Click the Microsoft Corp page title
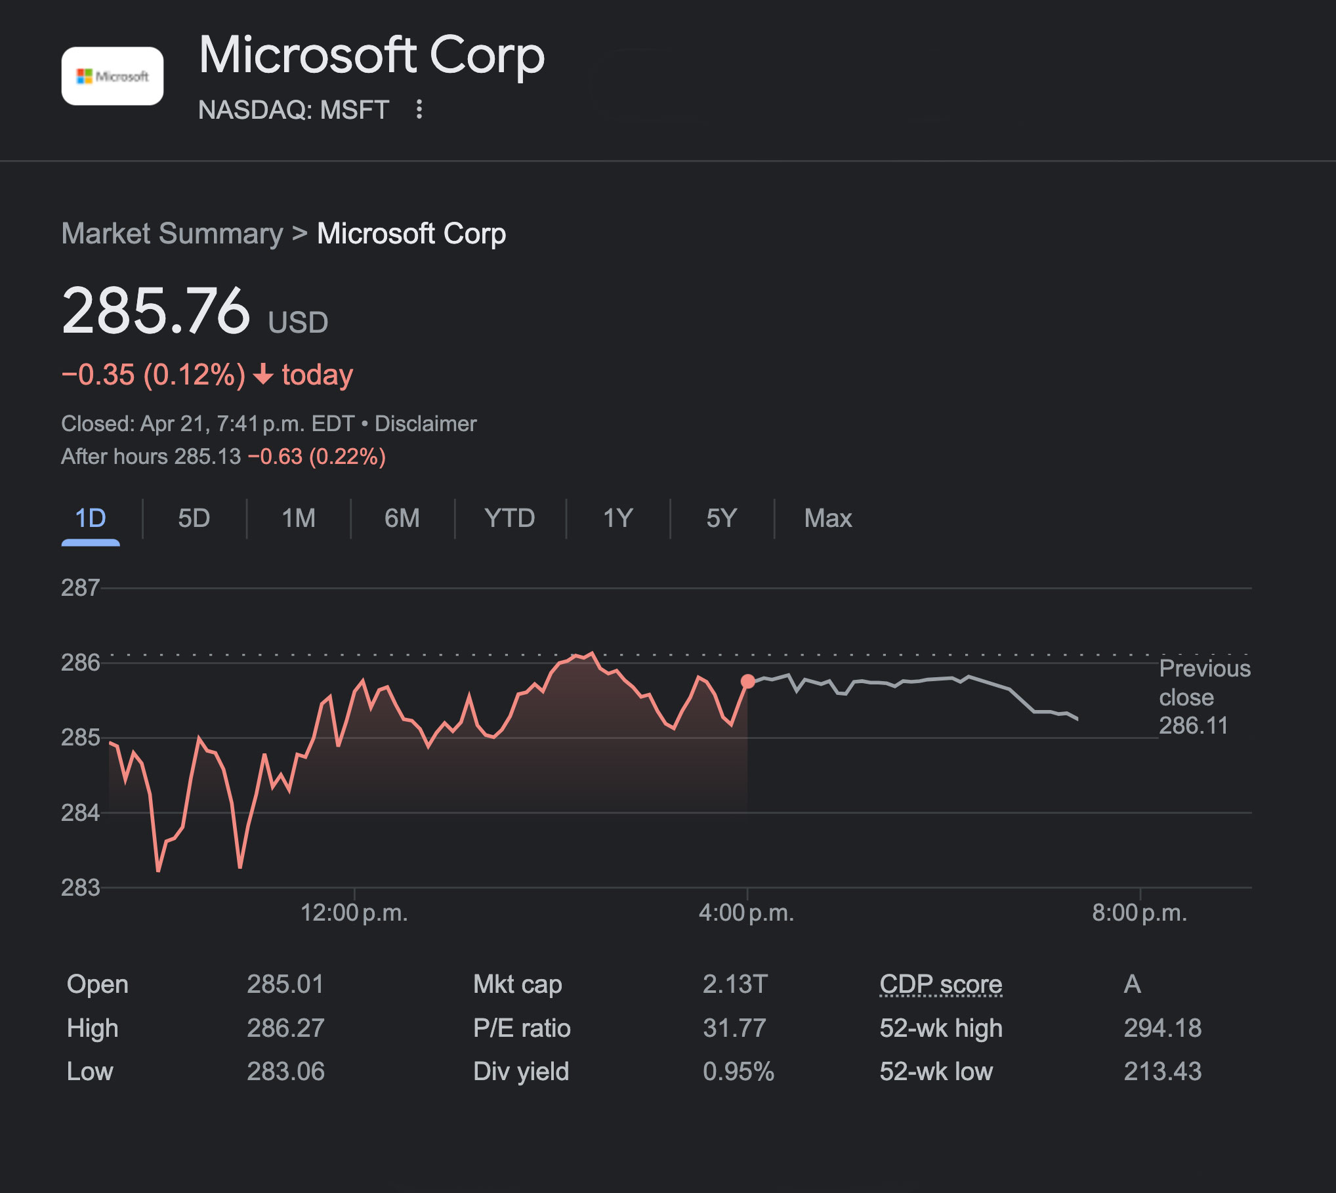Image resolution: width=1336 pixels, height=1193 pixels. tap(371, 55)
